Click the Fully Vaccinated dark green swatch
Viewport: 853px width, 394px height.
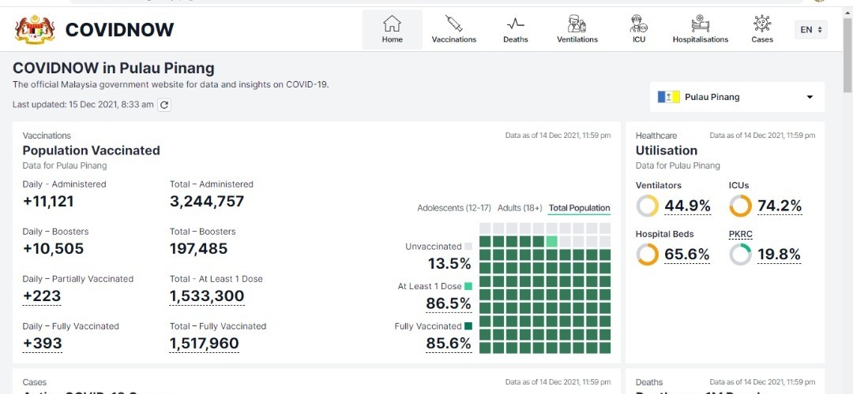tap(468, 326)
